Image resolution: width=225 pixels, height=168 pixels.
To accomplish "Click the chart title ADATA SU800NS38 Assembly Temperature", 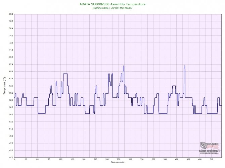I will tap(113, 4).
